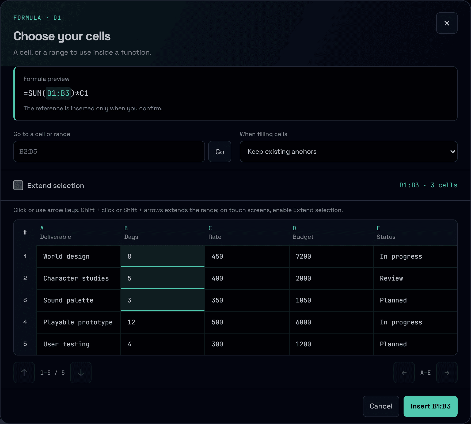Select the Rate cell 350
471x424 pixels.
tap(247, 300)
